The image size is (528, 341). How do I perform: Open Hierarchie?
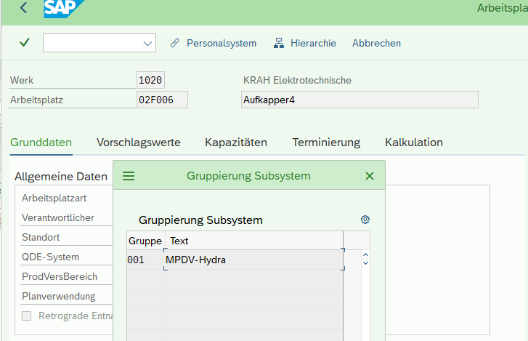(x=313, y=43)
